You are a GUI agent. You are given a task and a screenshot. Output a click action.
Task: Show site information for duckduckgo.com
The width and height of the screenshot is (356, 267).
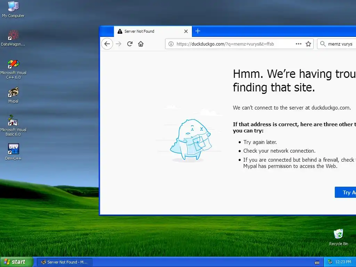coord(171,44)
